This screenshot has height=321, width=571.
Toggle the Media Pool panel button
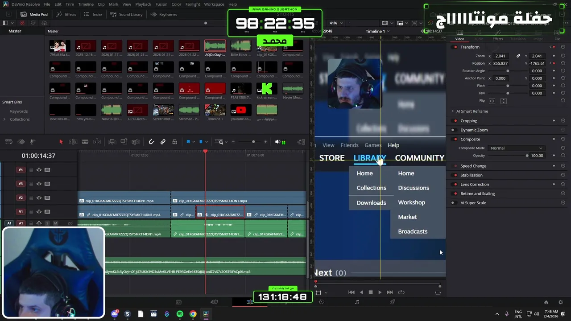(x=35, y=14)
